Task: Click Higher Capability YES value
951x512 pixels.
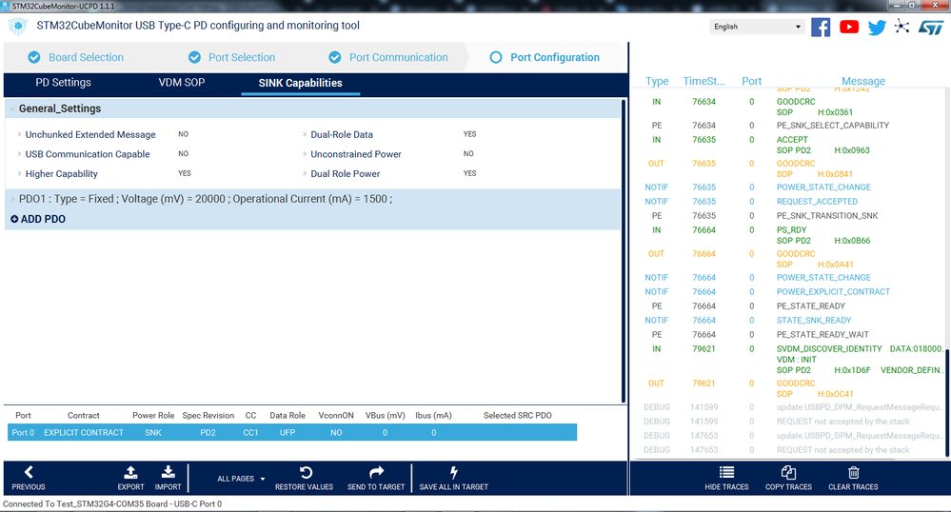Action: (185, 173)
